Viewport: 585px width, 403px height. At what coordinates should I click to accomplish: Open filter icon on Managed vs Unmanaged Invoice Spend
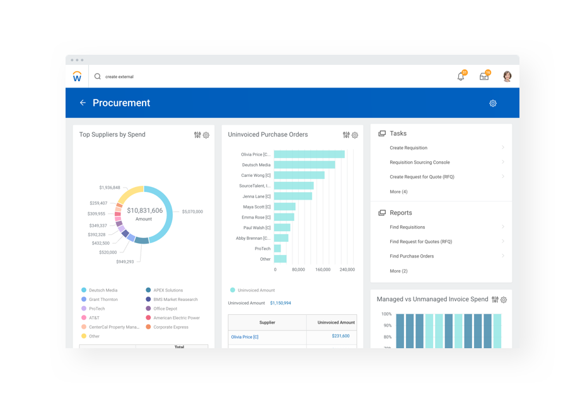(x=495, y=300)
